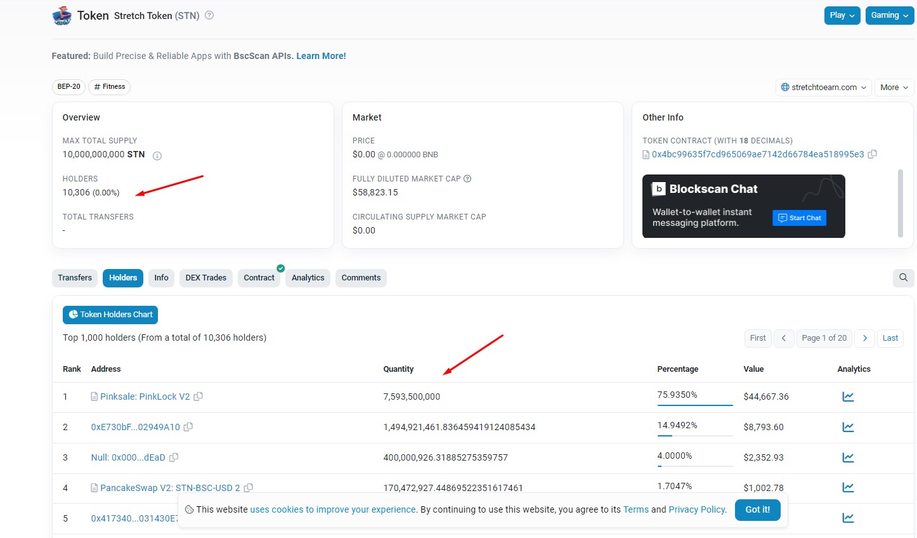Open the Pinksale: PinkLock V2 holder link
The height and width of the screenshot is (538, 917).
click(145, 397)
